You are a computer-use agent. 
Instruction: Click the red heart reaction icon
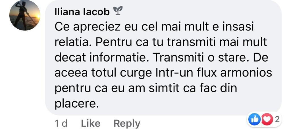[267, 120]
